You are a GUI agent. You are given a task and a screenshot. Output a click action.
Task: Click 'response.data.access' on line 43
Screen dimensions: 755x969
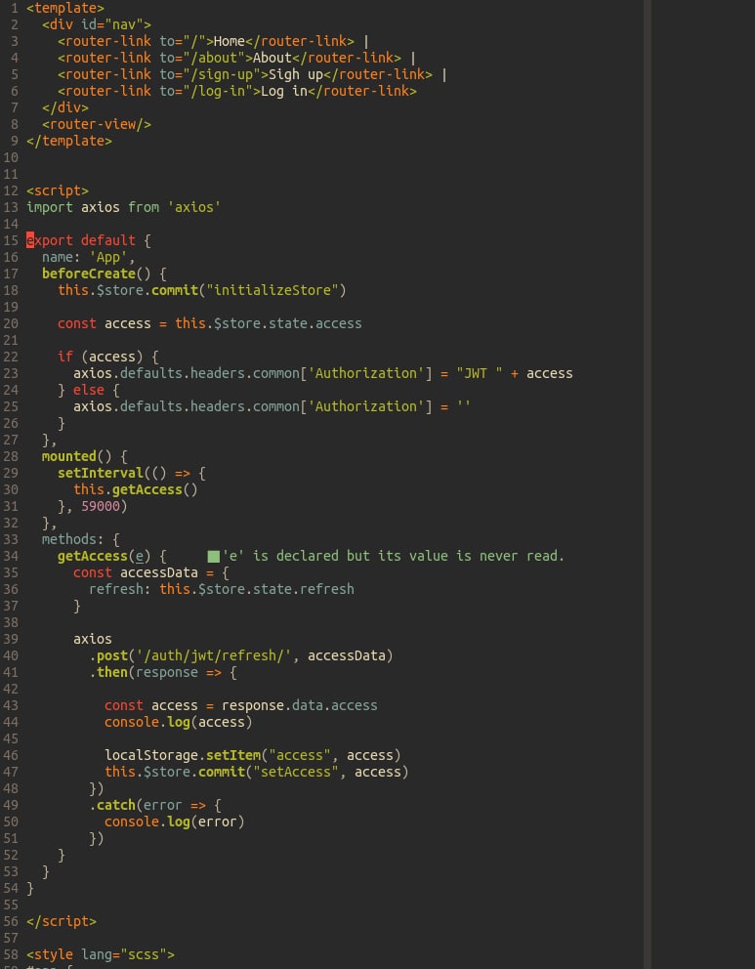(300, 705)
